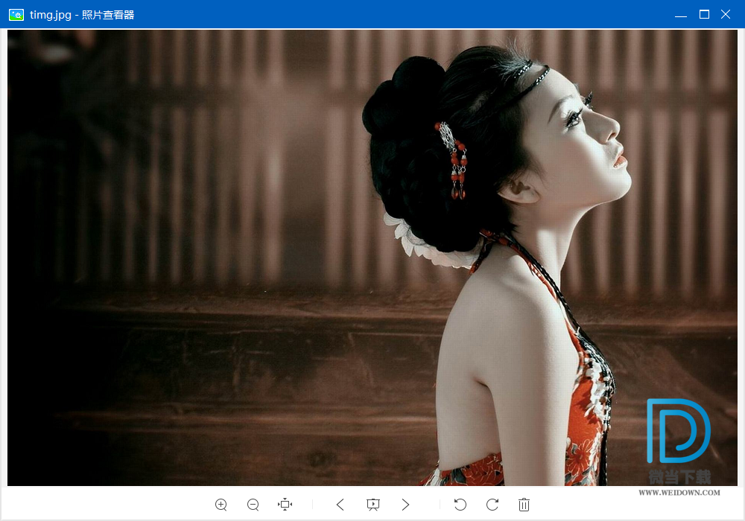Image resolution: width=745 pixels, height=521 pixels.
Task: Delete the current photo
Action: pos(524,505)
